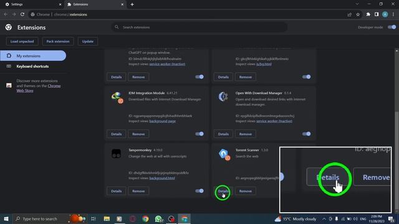This screenshot has width=399, height=224.
Task: Open Google Chrome from the taskbar
Action: coord(145,218)
